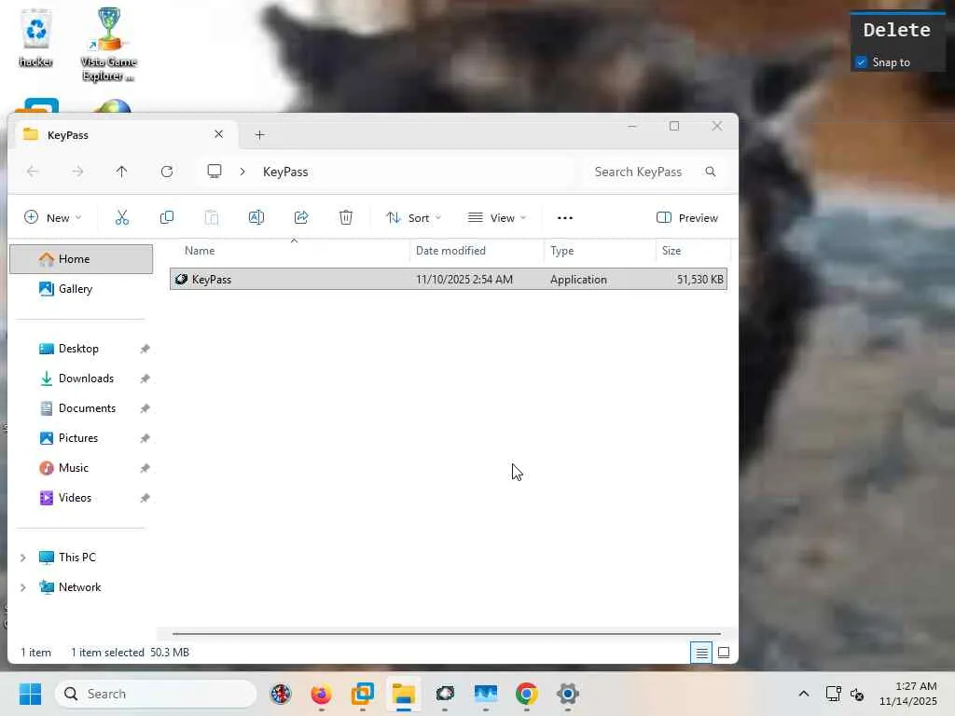
Task: Click the 51,530 KB size cell
Action: [699, 280]
